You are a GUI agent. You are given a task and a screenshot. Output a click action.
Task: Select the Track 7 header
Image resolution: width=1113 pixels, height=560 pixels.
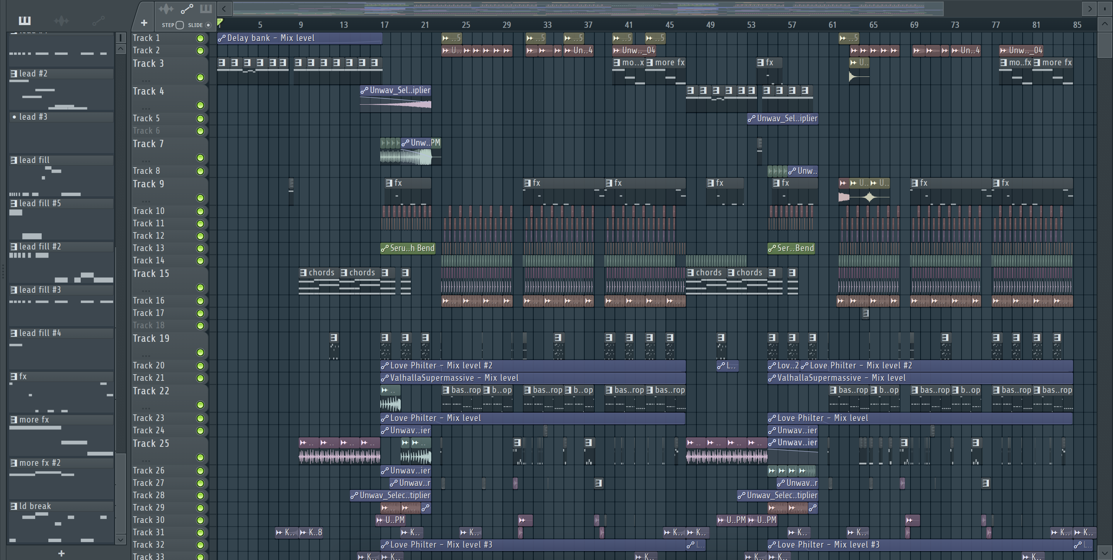coord(169,151)
